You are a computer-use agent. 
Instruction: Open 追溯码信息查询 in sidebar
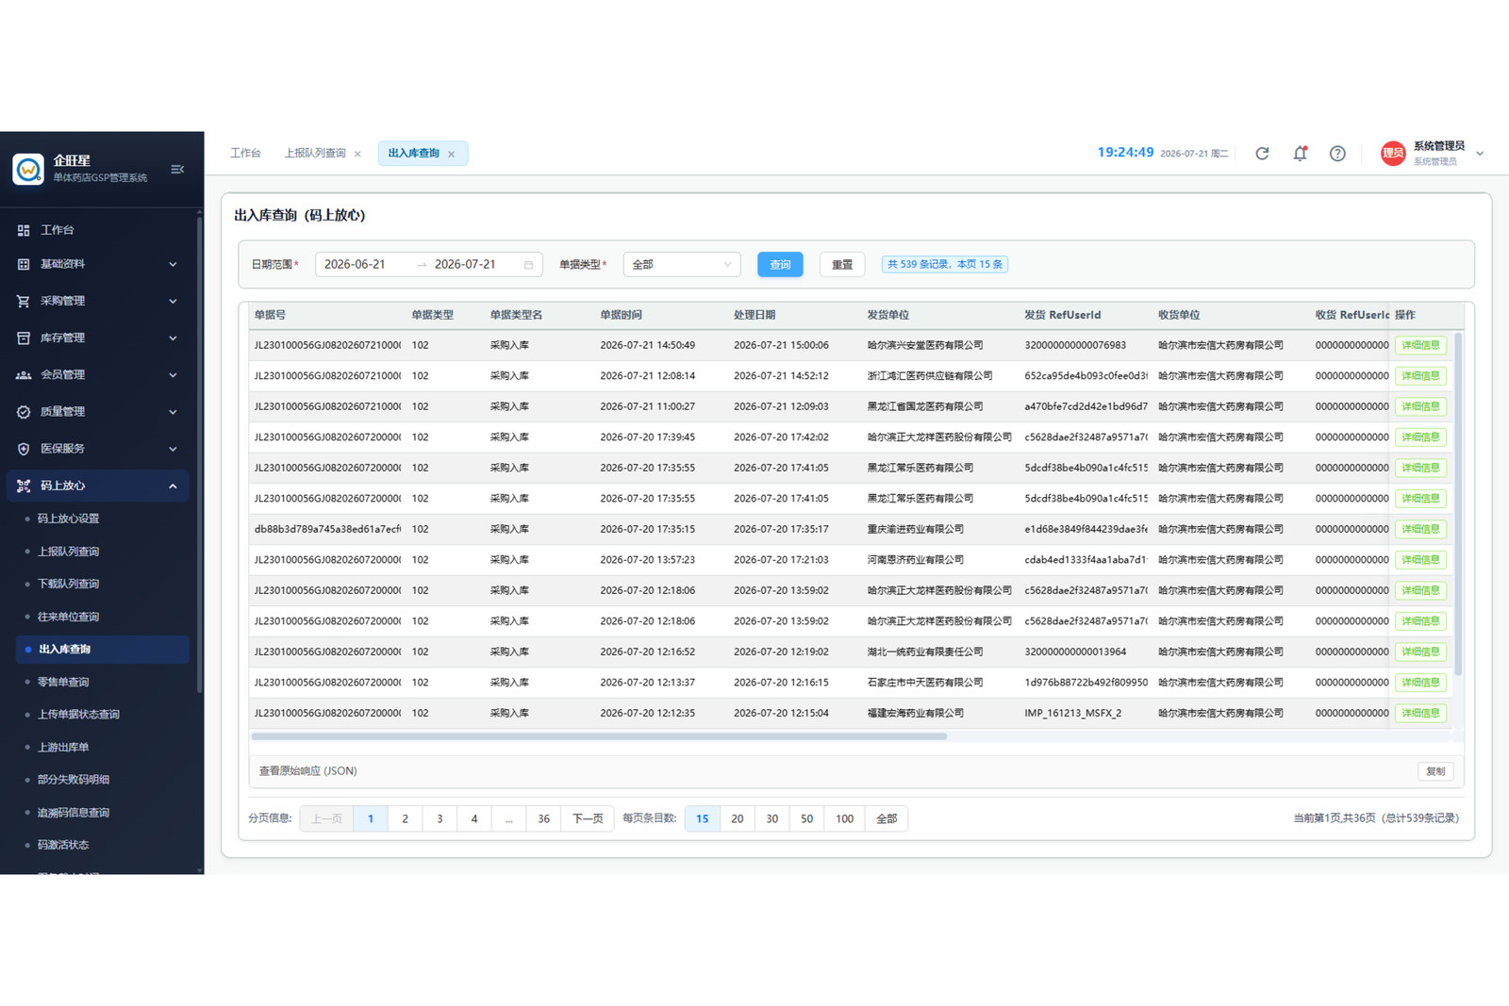[74, 813]
